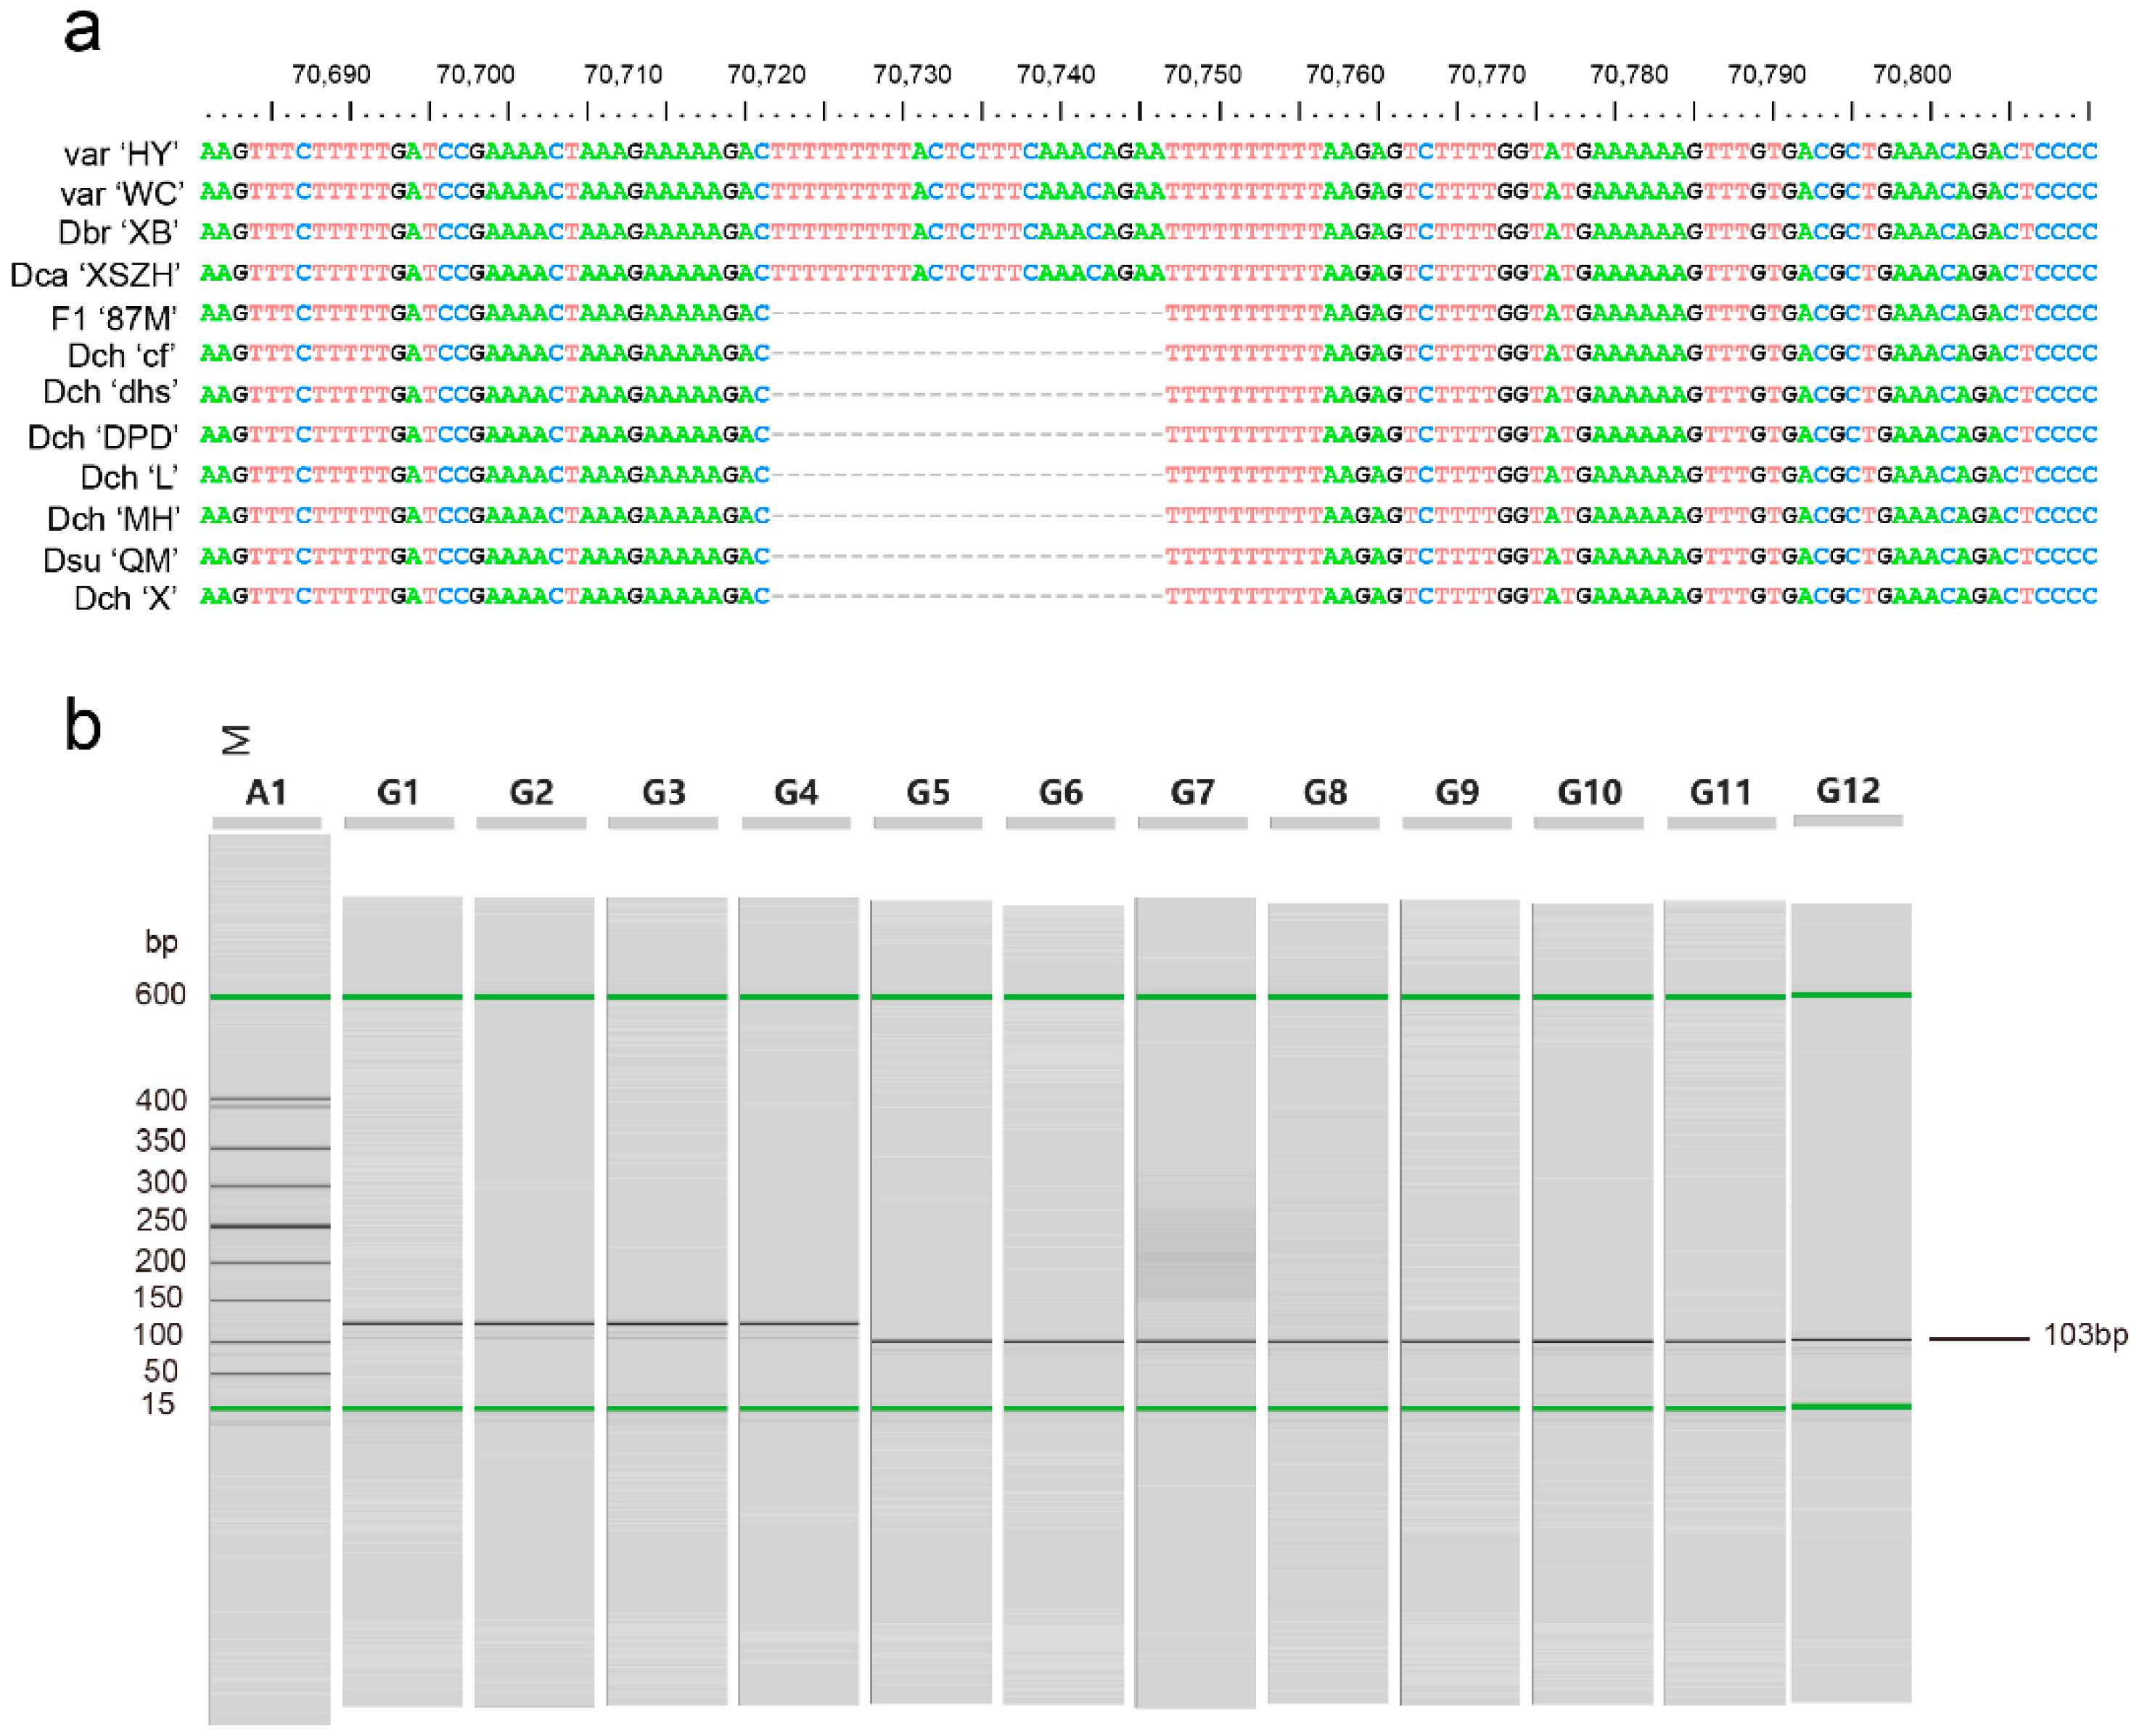Image resolution: width=2134 pixels, height=1736 pixels.
Task: Click the dark band in lane G3
Action: click(666, 1324)
